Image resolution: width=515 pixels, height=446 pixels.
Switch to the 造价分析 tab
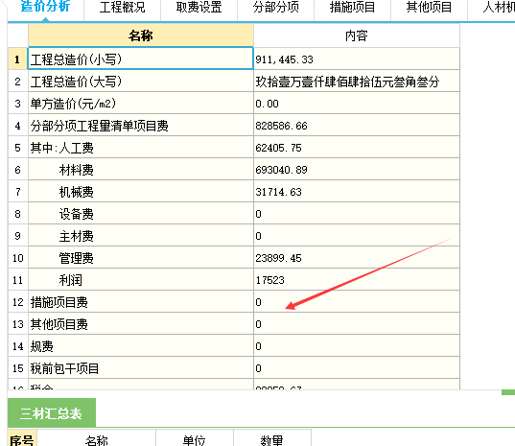[x=45, y=7]
